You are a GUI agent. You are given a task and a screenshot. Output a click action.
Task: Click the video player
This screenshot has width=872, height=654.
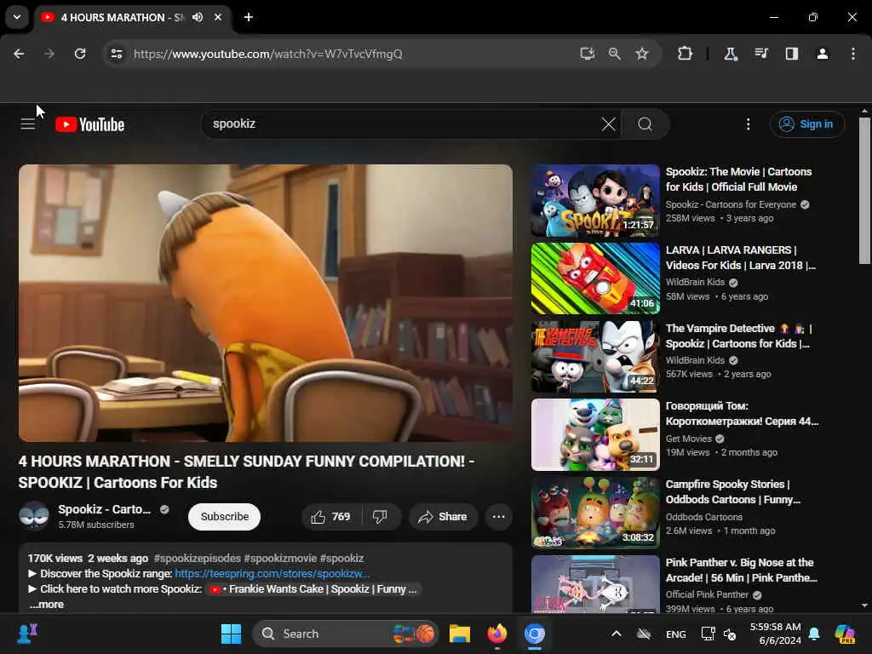click(266, 303)
